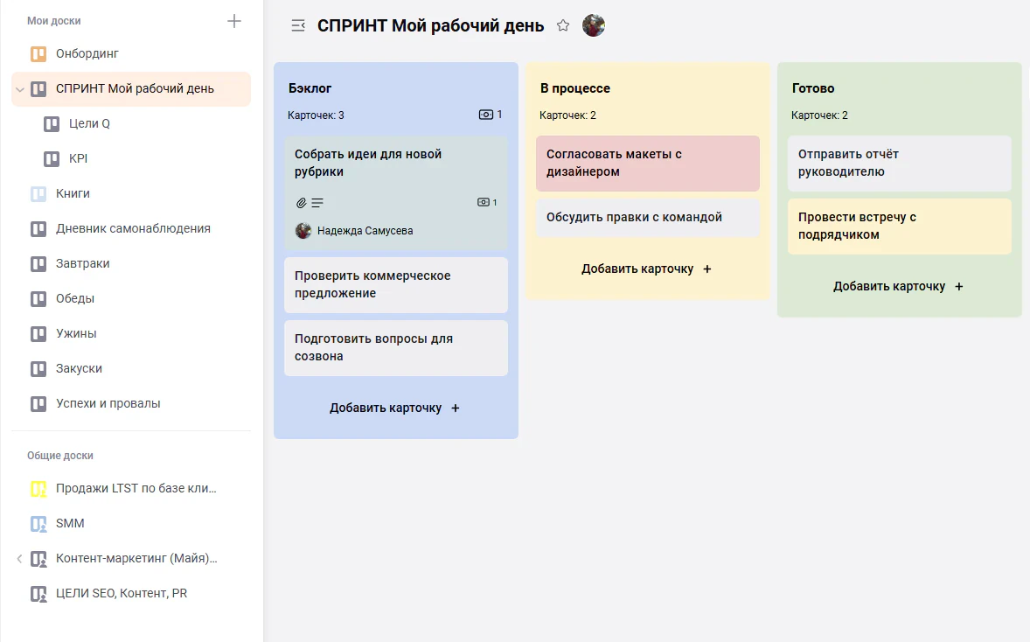This screenshot has height=642, width=1030.
Task: Open the Книги board
Action: (x=73, y=194)
